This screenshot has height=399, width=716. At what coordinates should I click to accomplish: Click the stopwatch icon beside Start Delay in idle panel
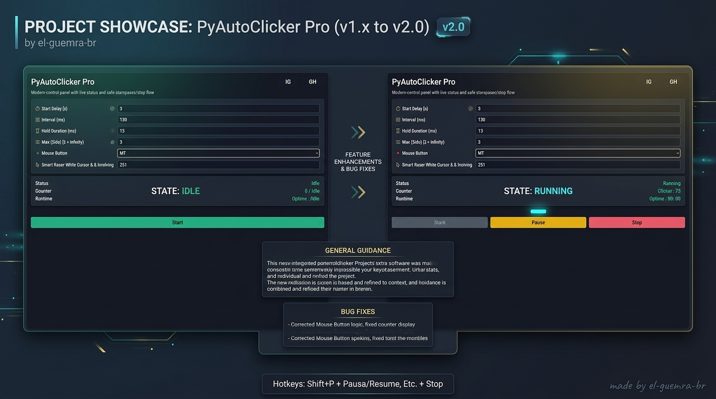tap(37, 109)
